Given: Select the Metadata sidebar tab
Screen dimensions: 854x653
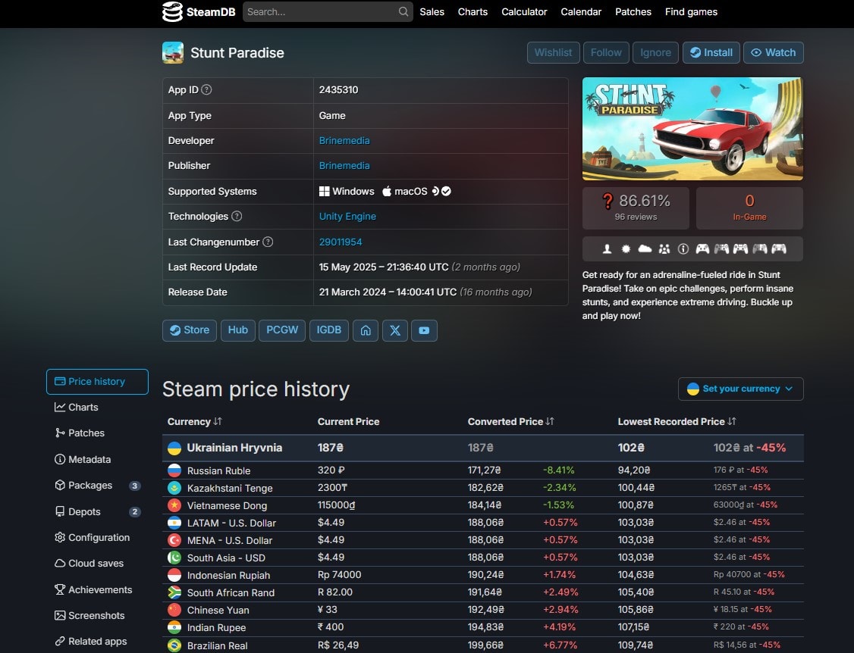Looking at the screenshot, I should [x=97, y=459].
